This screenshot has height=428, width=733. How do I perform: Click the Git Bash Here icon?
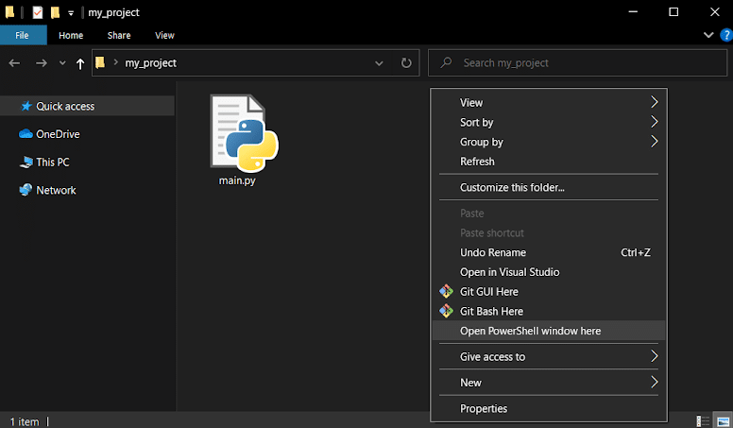[446, 311]
